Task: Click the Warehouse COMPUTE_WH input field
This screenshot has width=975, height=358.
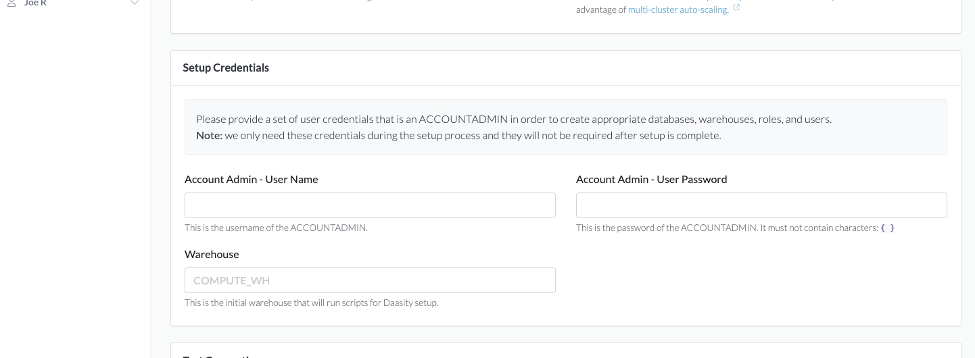Action: pyautogui.click(x=370, y=280)
